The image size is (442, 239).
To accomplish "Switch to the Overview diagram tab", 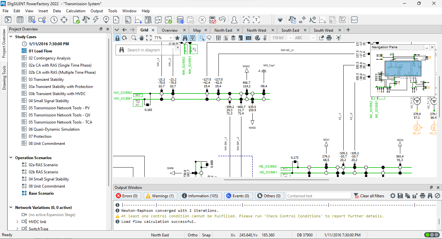I will point(170,30).
